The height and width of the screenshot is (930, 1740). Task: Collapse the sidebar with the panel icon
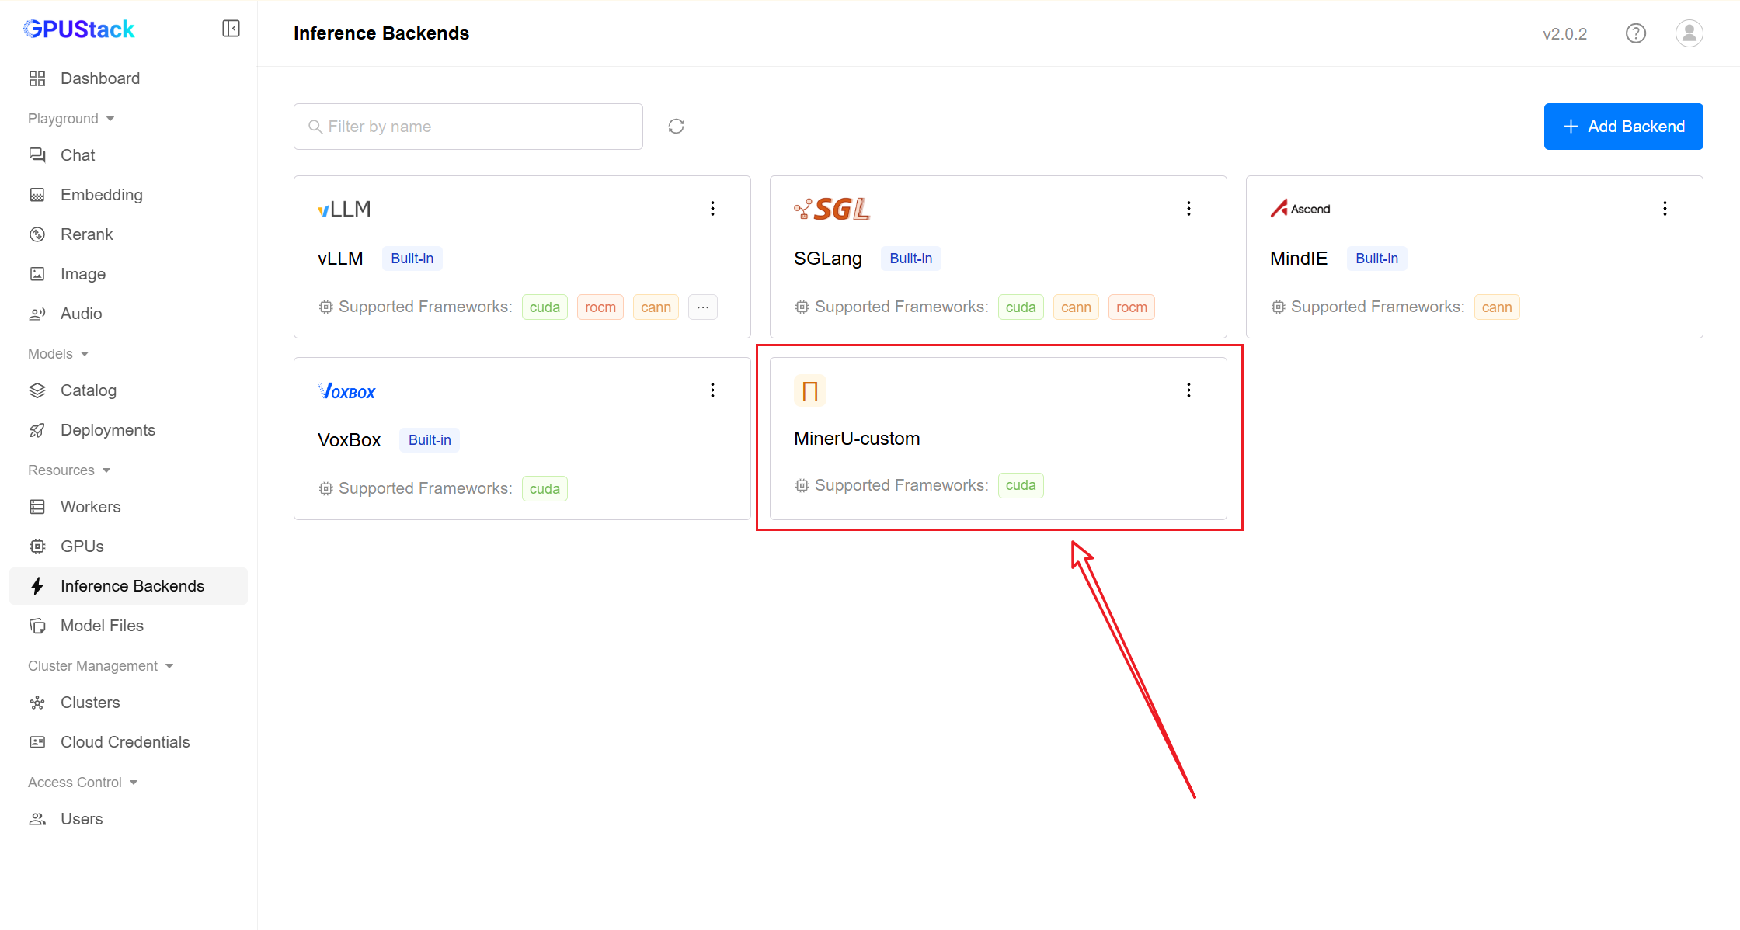pos(231,29)
